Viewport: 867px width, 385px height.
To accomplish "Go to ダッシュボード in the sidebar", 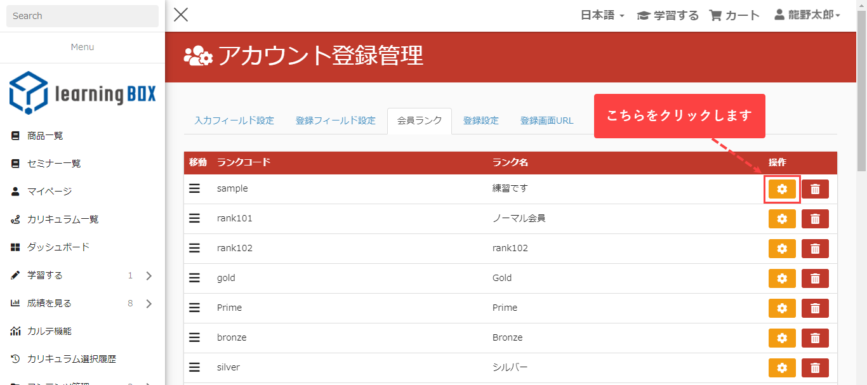I will point(58,247).
